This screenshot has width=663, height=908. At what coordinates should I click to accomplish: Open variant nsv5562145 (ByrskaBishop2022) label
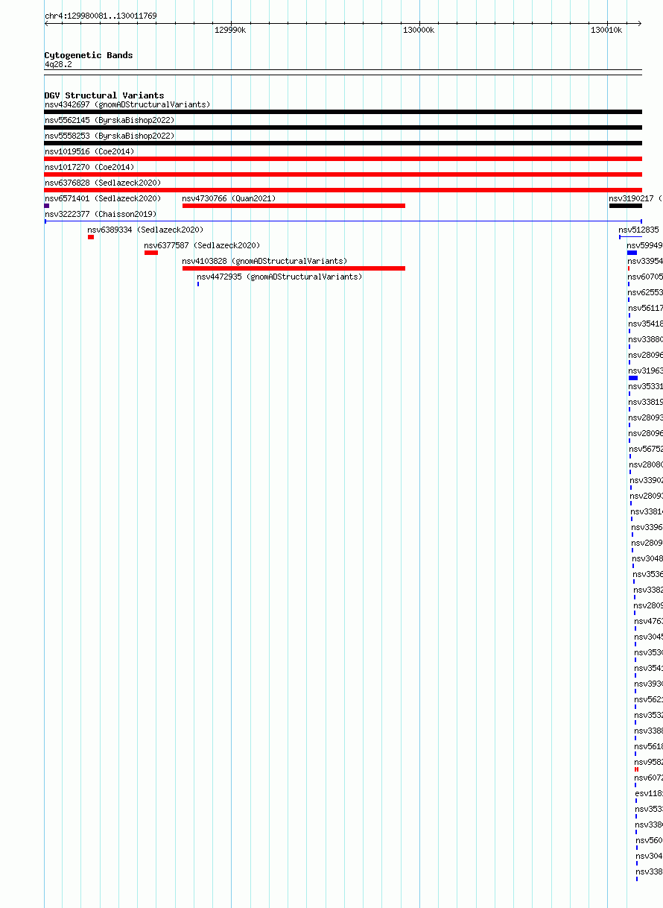pyautogui.click(x=110, y=120)
